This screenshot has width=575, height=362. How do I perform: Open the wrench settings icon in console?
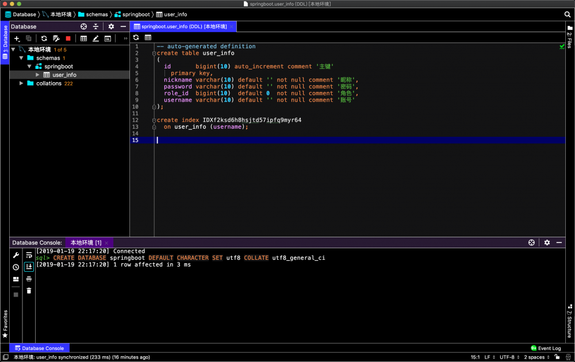16,255
